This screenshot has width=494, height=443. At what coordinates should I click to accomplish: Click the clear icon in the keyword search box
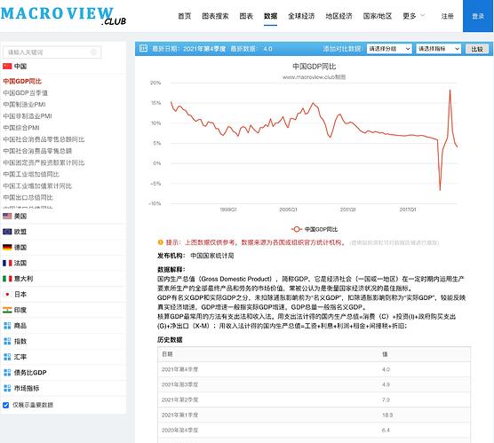[x=93, y=52]
